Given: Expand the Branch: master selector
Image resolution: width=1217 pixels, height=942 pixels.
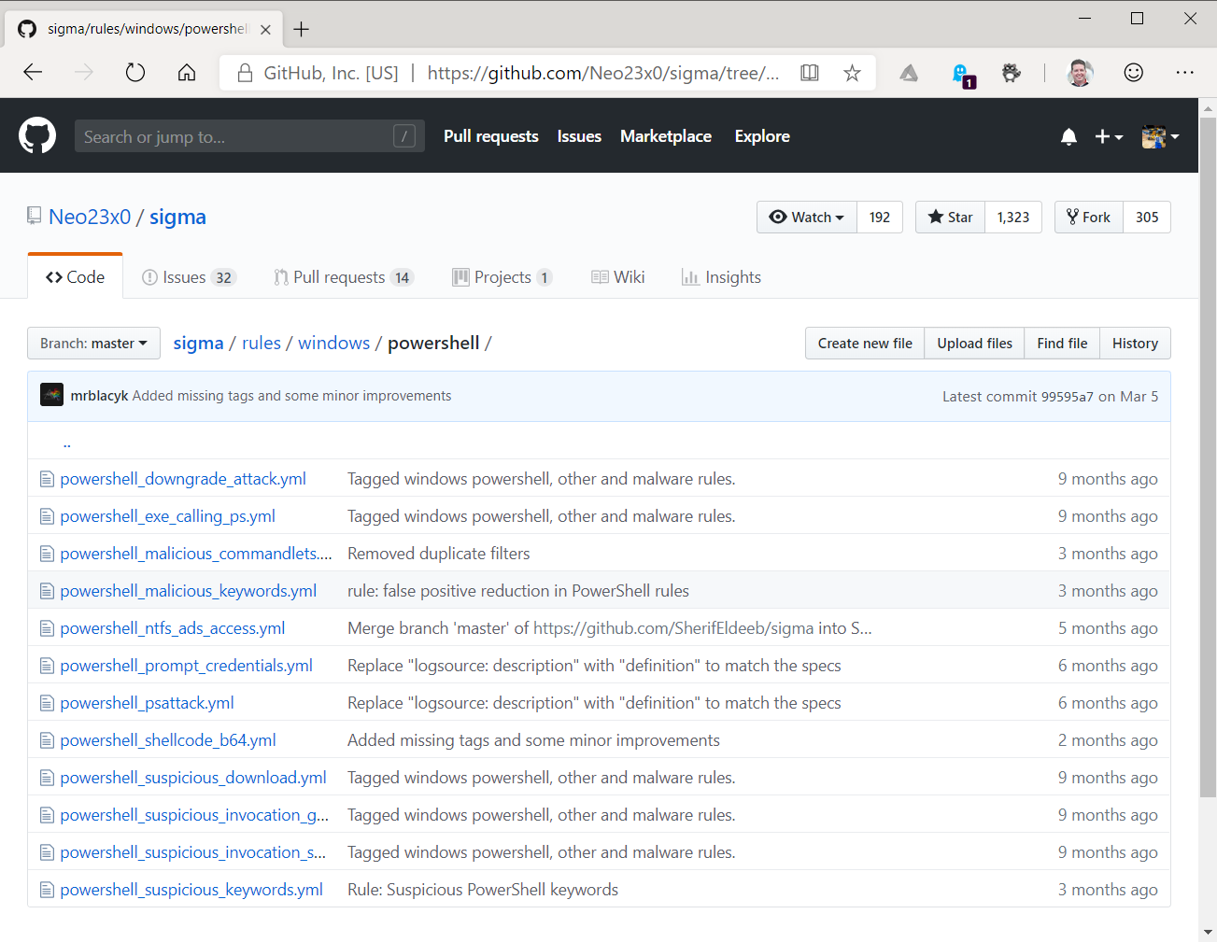Looking at the screenshot, I should (x=93, y=344).
